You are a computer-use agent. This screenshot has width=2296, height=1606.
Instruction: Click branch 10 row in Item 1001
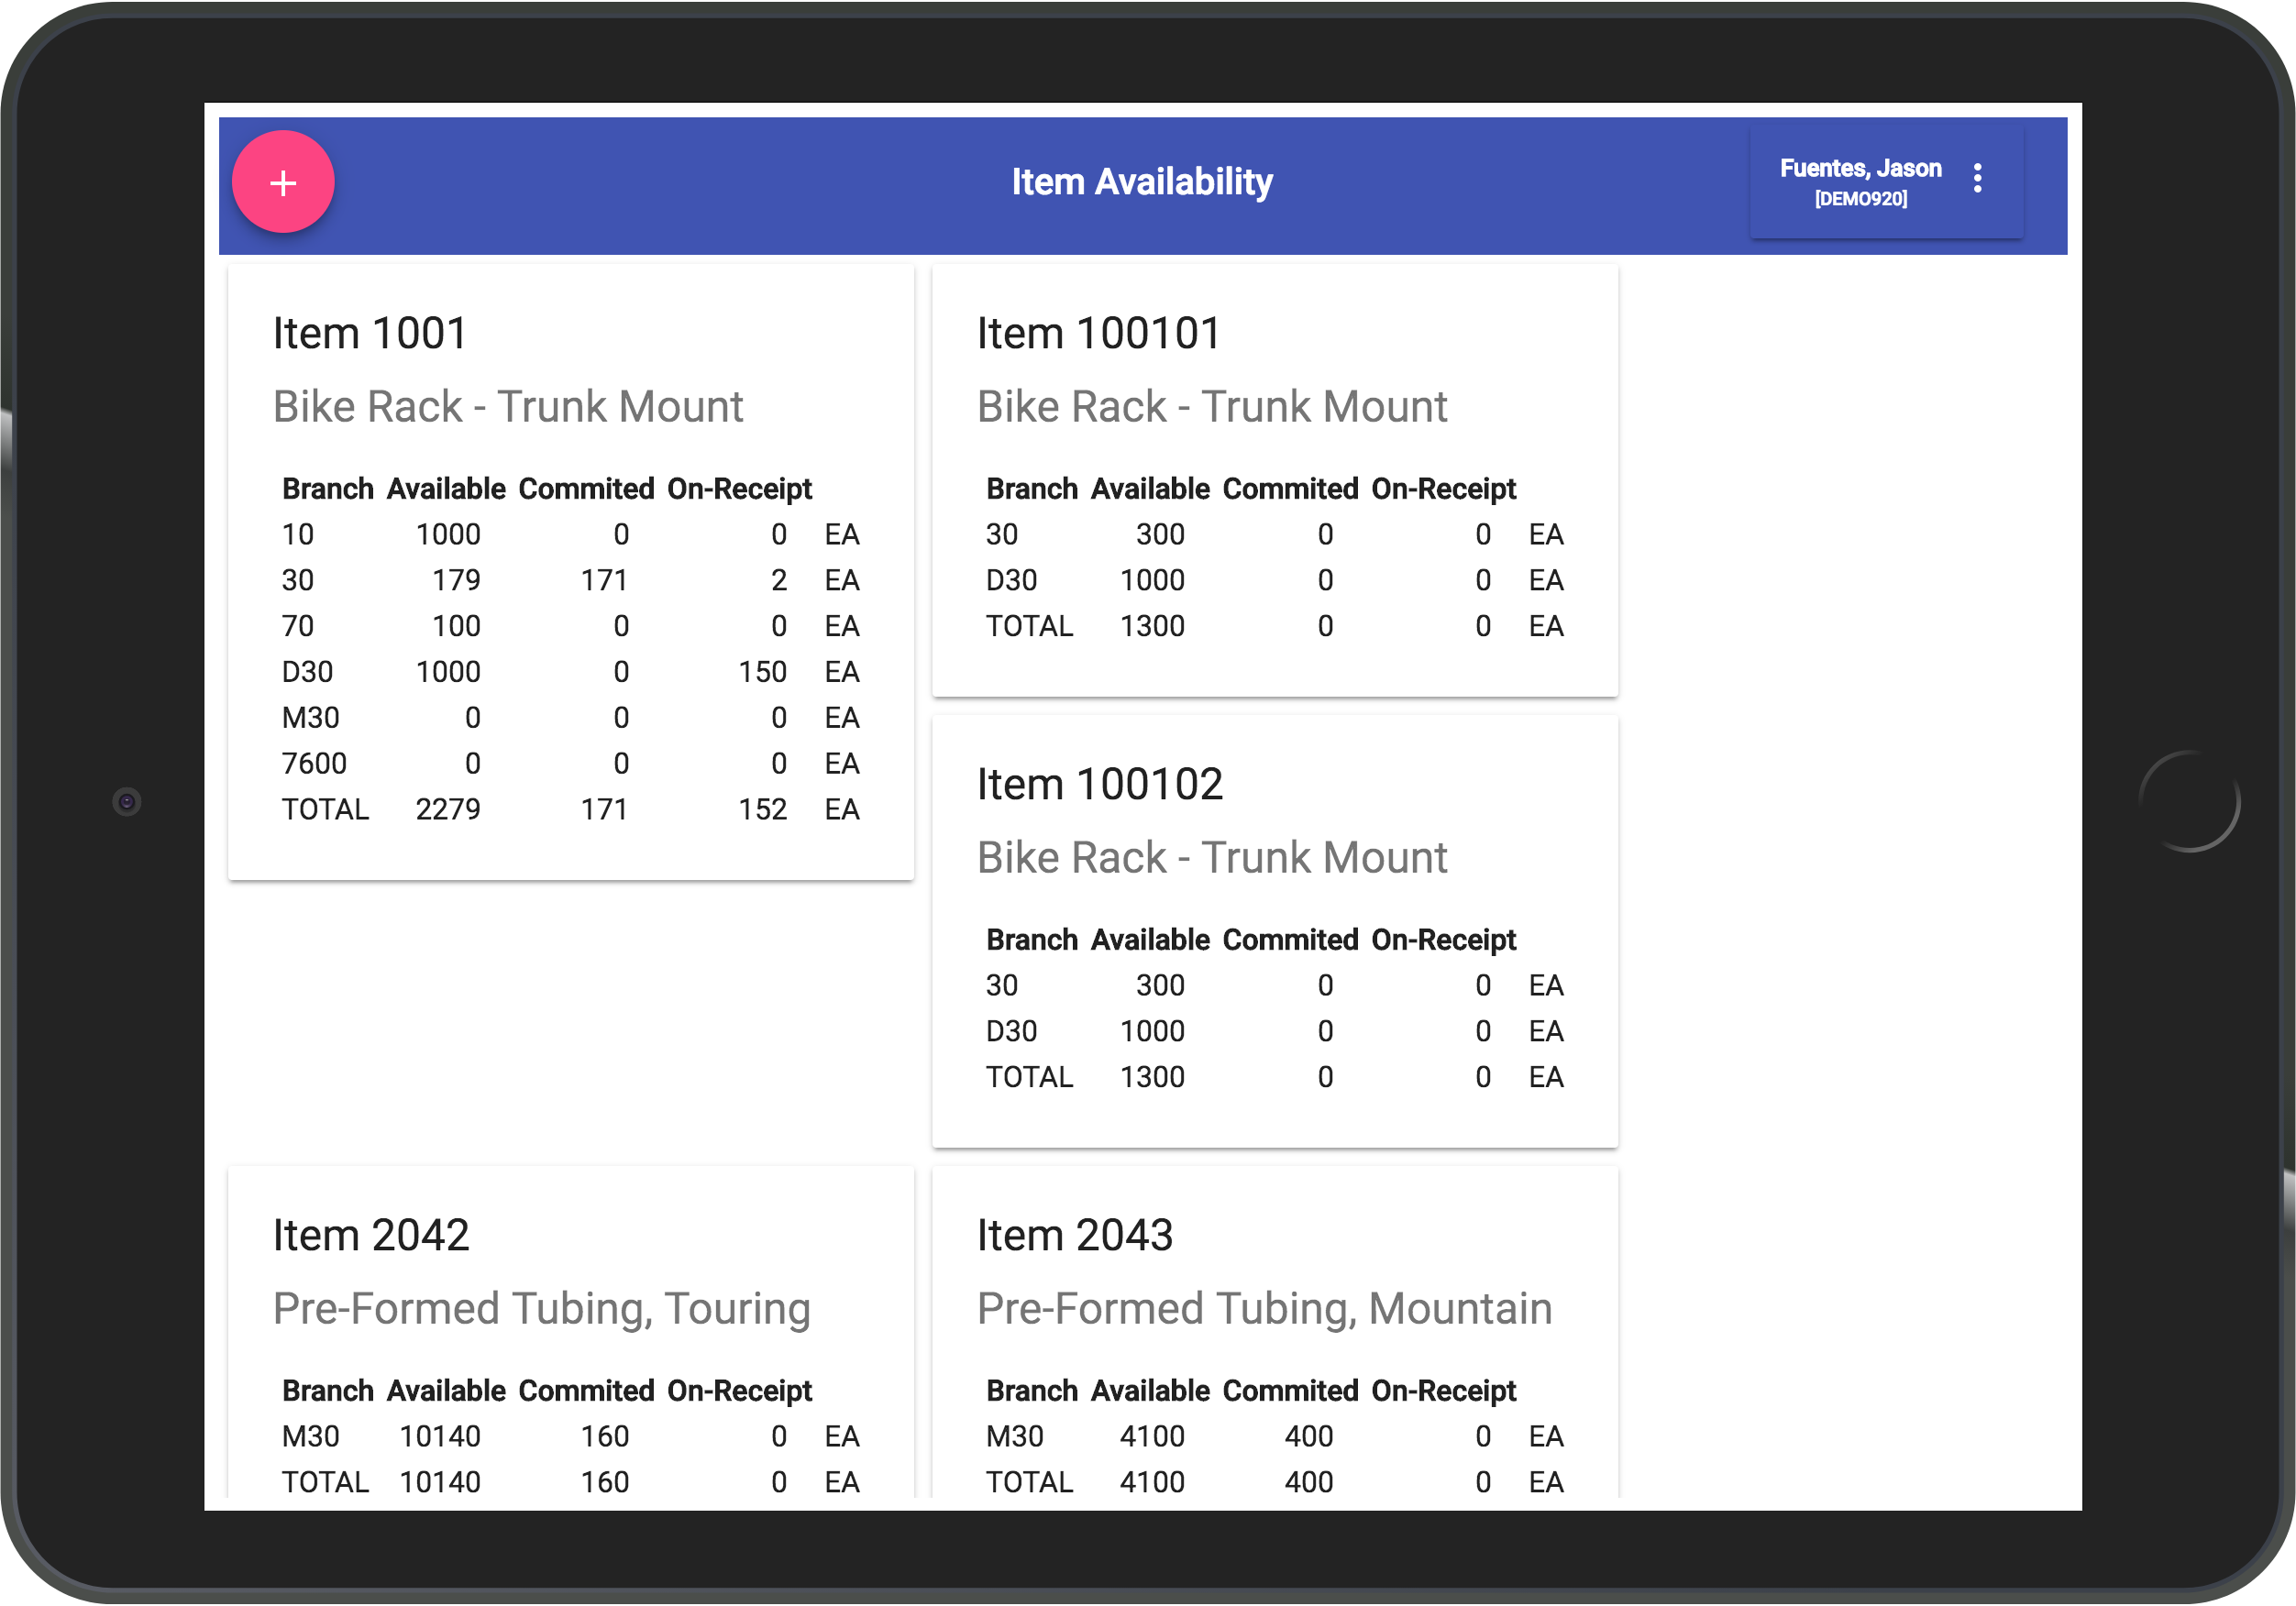tap(570, 535)
